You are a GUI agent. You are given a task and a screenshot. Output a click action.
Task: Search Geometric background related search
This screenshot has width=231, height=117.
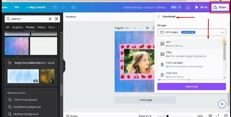click(x=27, y=107)
